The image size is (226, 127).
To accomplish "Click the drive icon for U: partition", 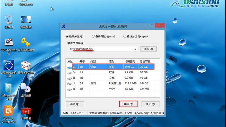I will (x=69, y=84).
